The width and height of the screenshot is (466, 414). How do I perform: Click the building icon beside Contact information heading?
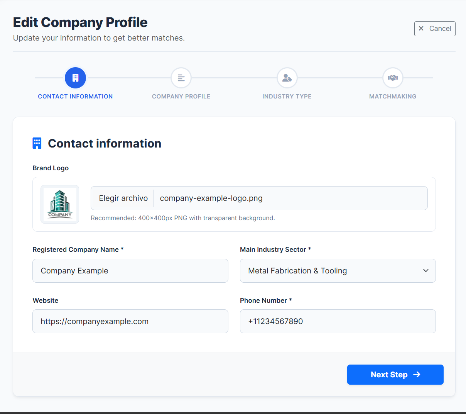click(x=37, y=143)
